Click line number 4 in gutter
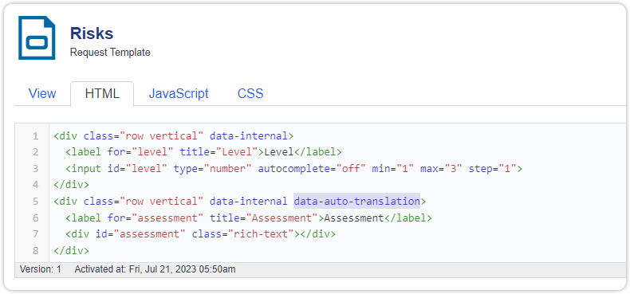Screen dimensions: 630x294 (35, 185)
